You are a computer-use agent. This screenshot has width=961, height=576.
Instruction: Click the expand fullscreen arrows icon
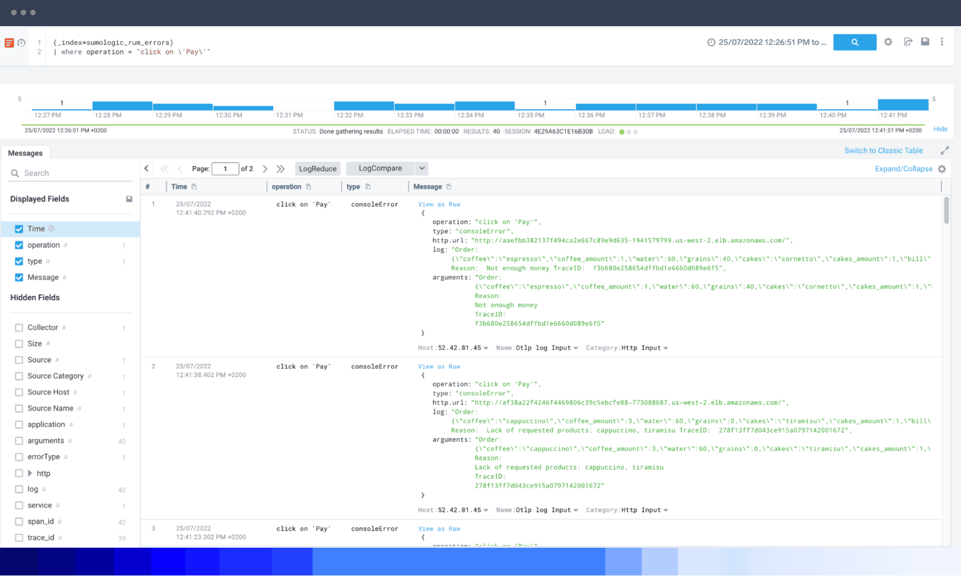tap(944, 151)
